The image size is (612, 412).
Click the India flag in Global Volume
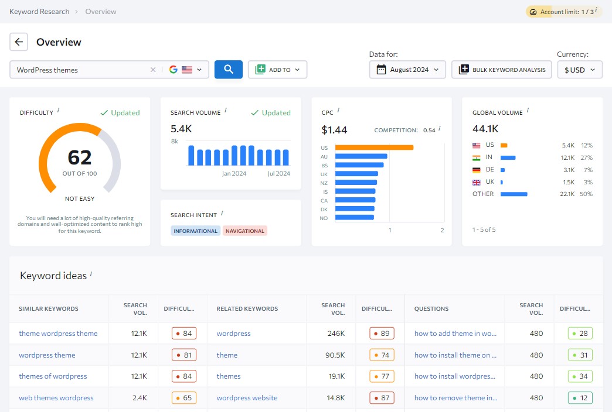[x=476, y=158]
